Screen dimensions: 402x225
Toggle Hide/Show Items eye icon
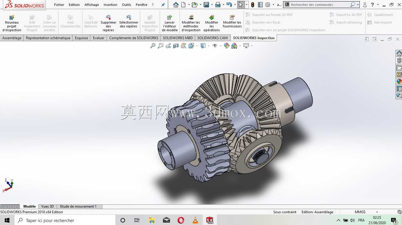215,46
